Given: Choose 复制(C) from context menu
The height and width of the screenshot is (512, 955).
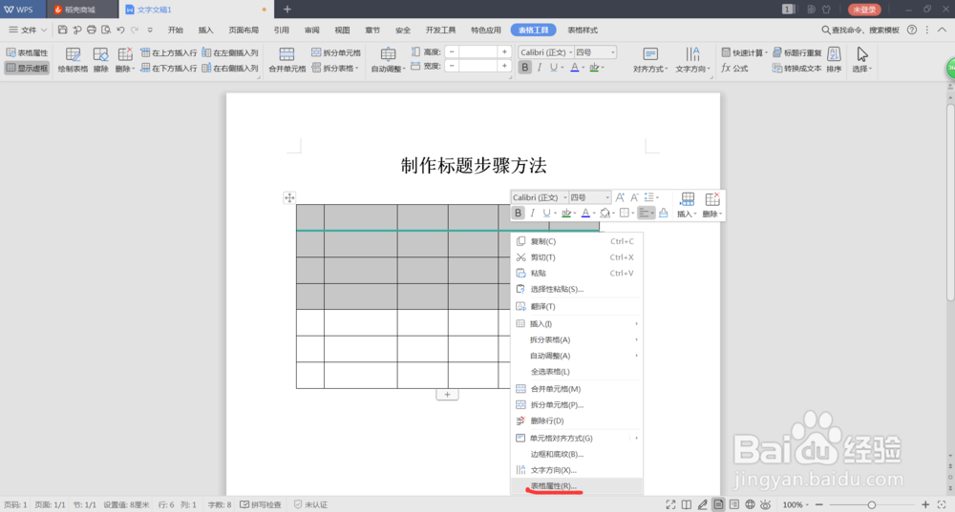Looking at the screenshot, I should pyautogui.click(x=576, y=241).
